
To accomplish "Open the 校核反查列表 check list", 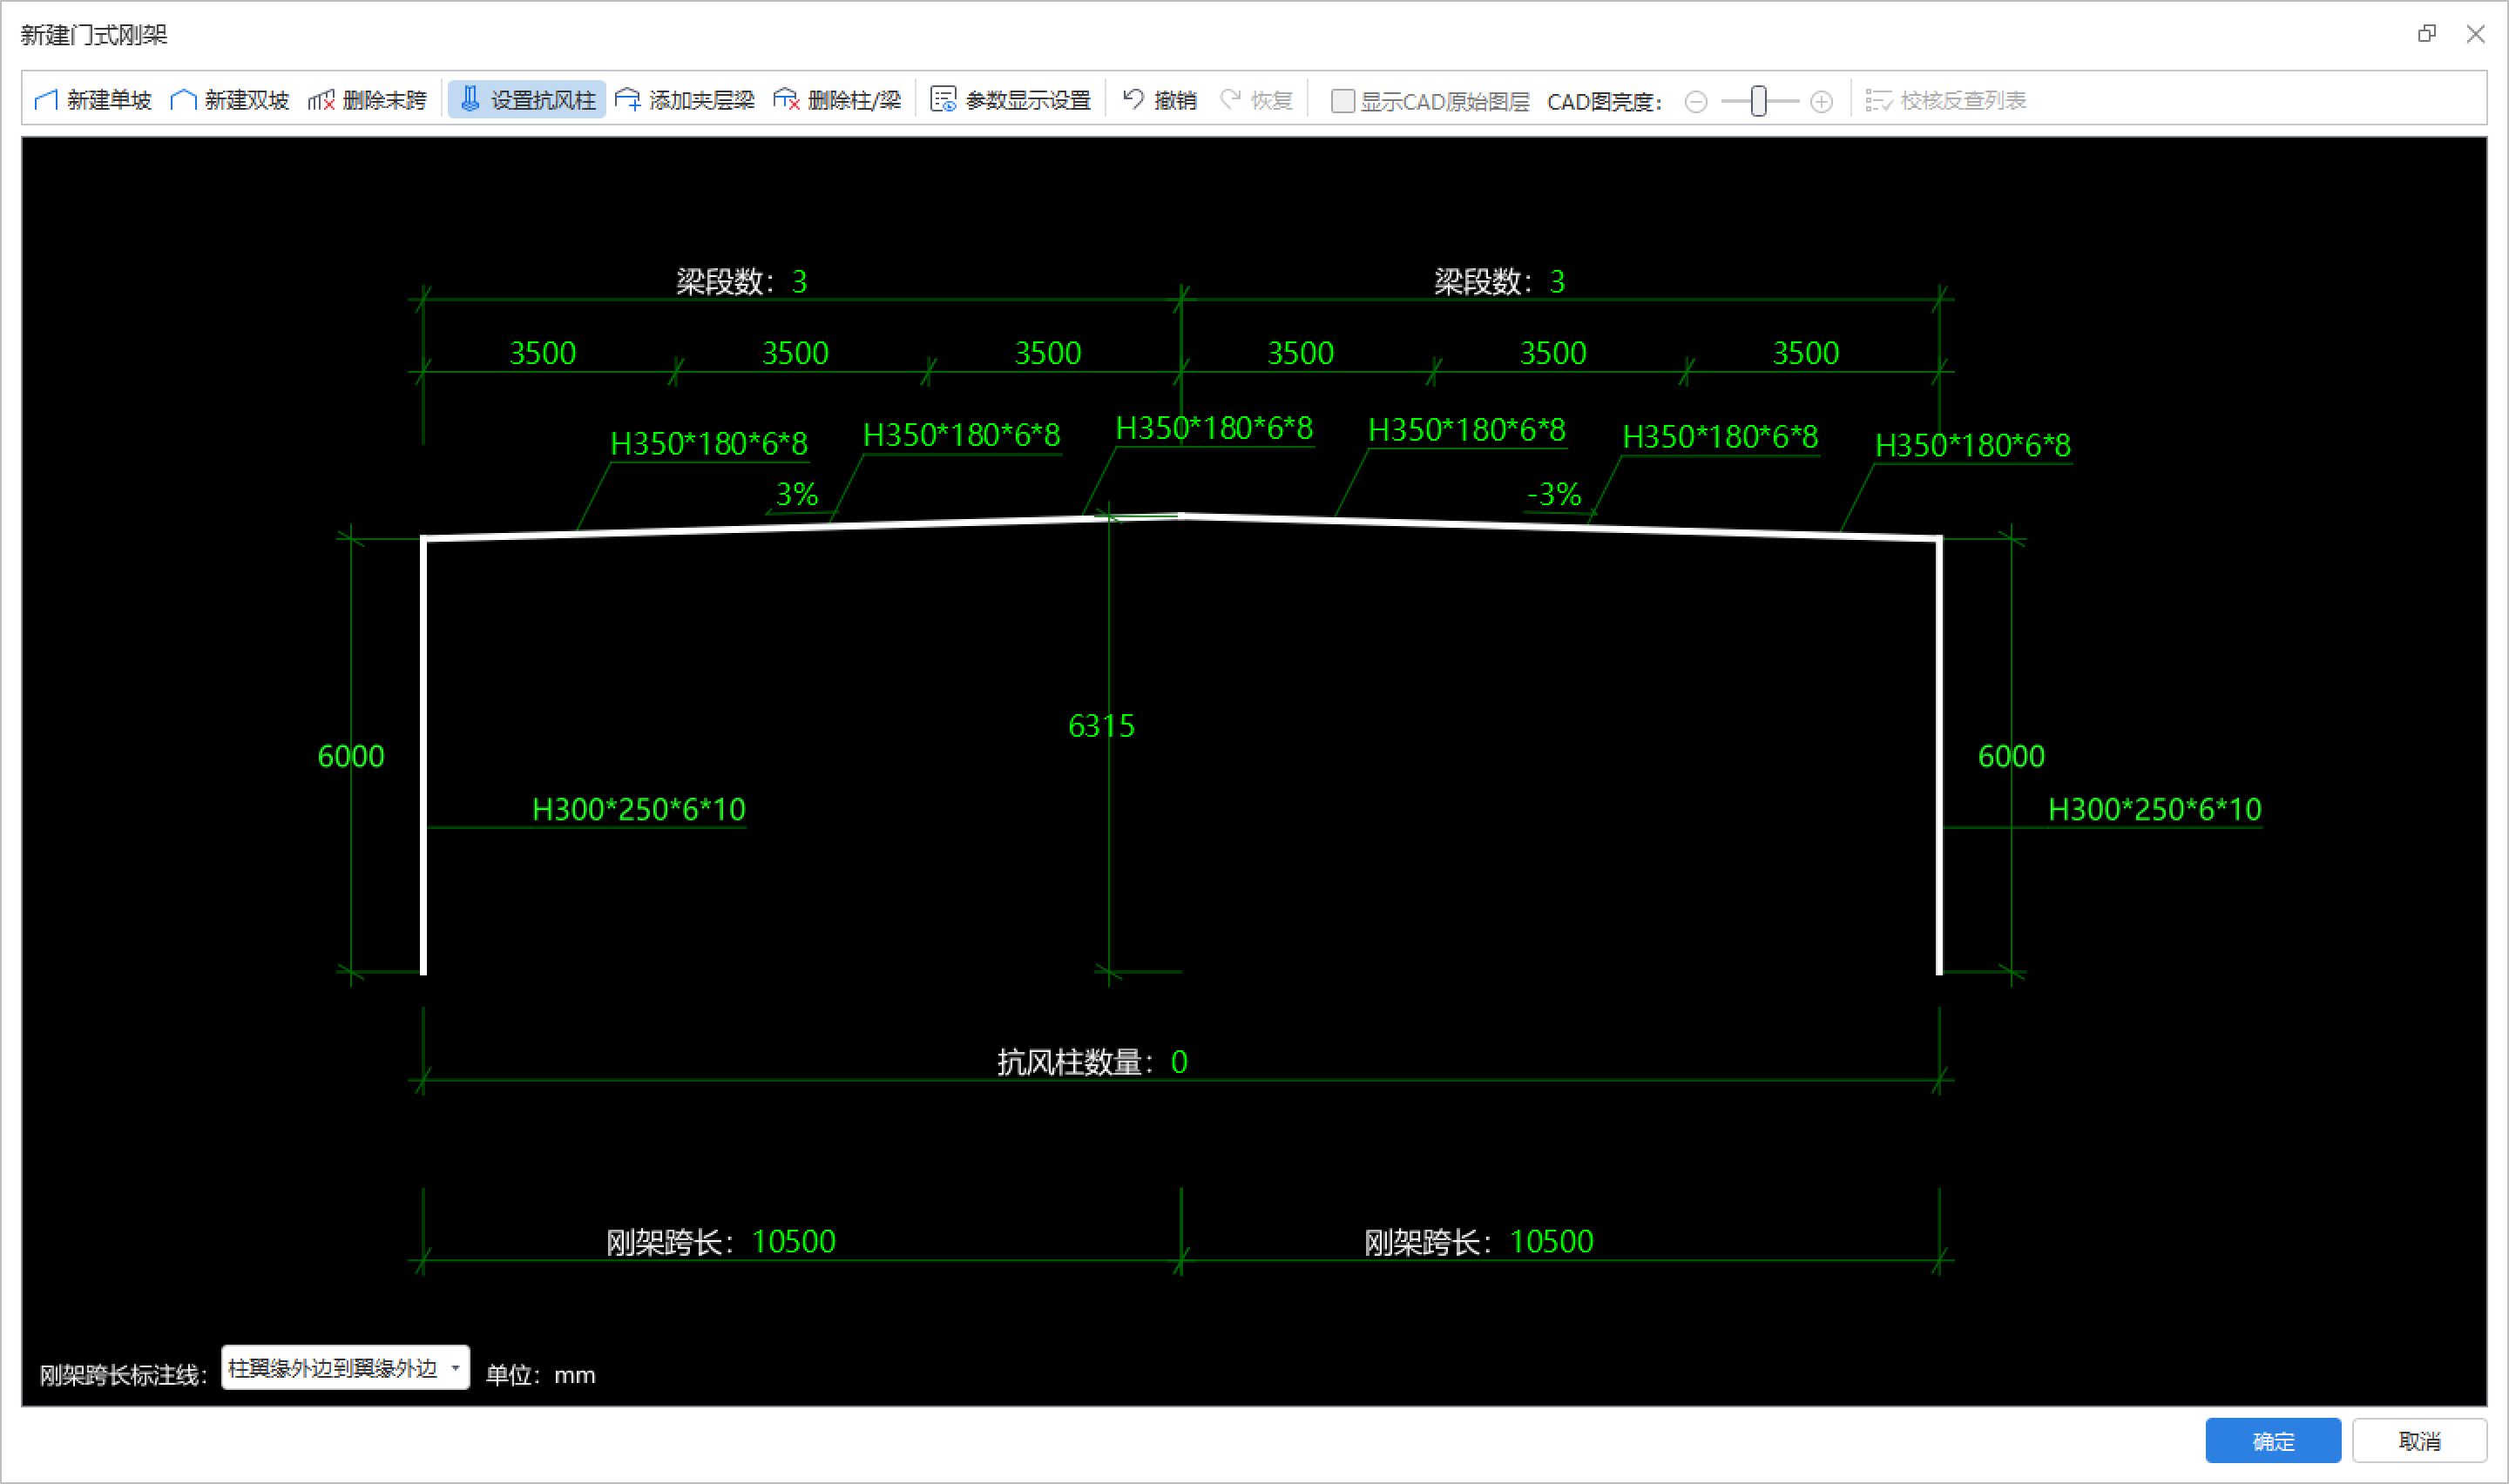I will 1946,100.
